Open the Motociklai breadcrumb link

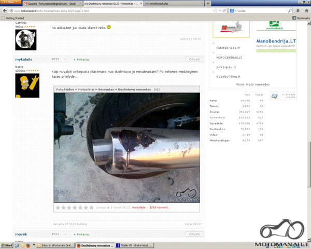coord(86,89)
